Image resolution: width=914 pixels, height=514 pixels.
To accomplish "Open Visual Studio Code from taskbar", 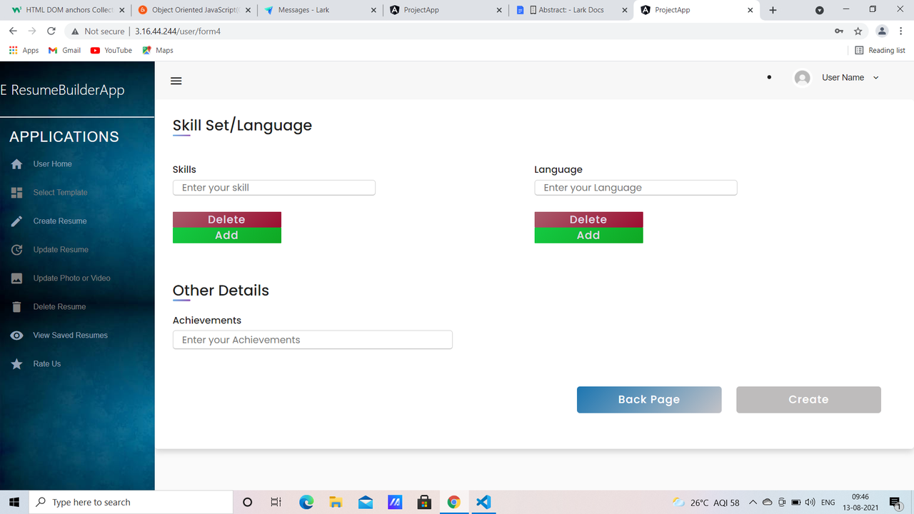I will click(483, 502).
